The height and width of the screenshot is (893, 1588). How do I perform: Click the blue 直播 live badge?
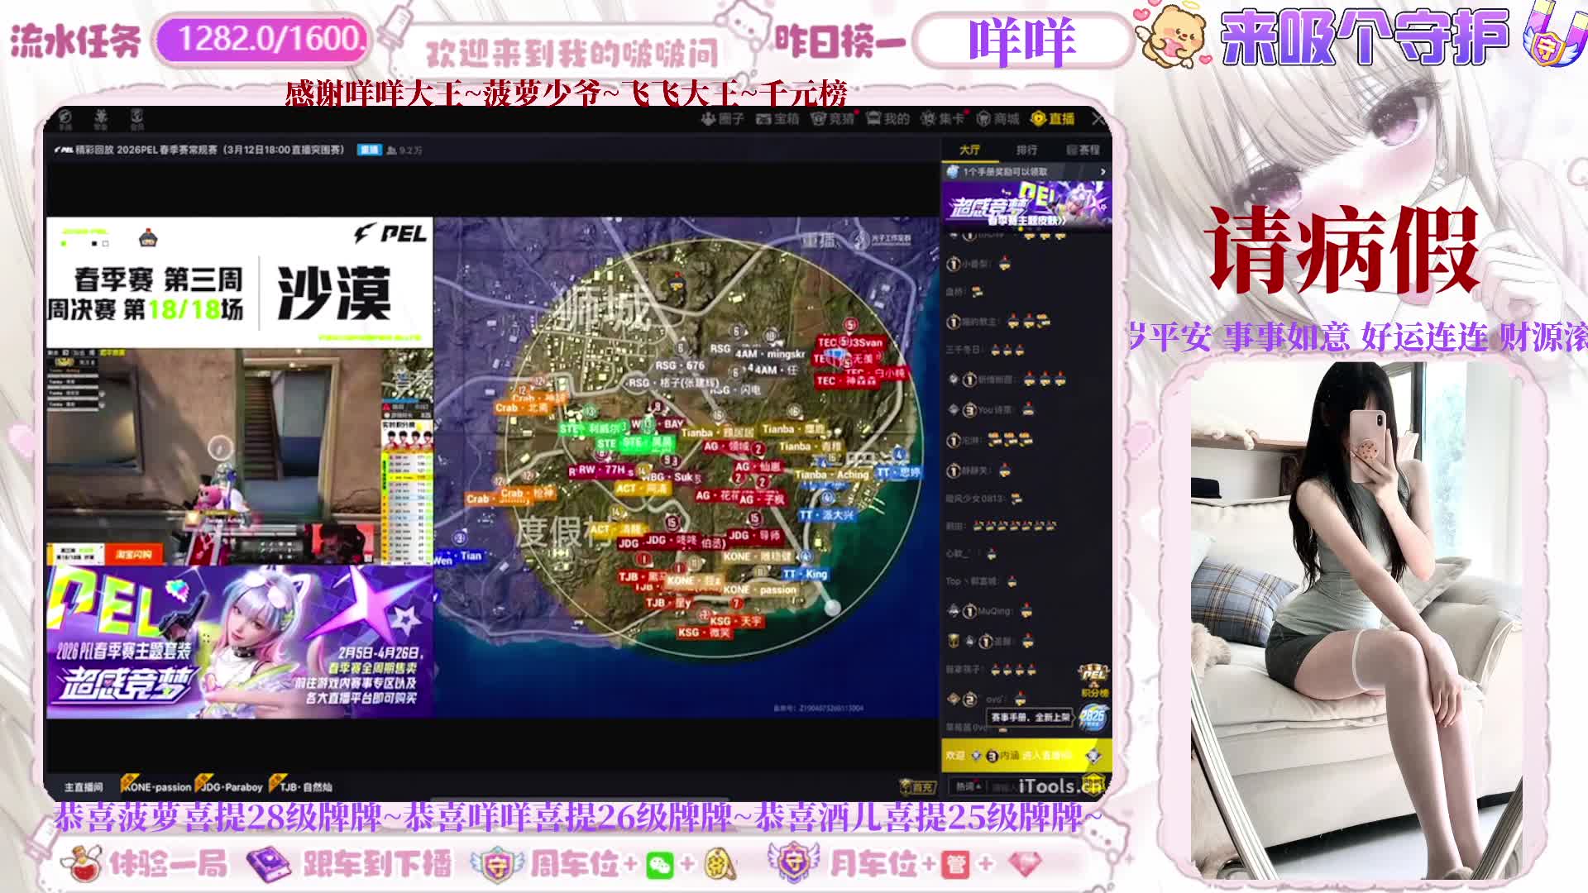369,150
